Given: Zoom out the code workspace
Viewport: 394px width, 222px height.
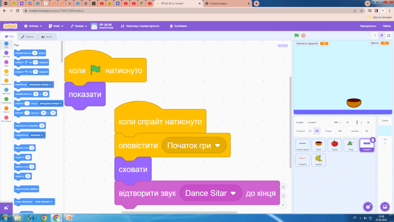Looking at the screenshot, I should tap(283, 196).
